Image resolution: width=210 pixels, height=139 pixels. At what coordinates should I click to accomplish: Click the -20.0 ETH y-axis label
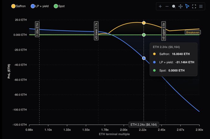pos(20,50)
